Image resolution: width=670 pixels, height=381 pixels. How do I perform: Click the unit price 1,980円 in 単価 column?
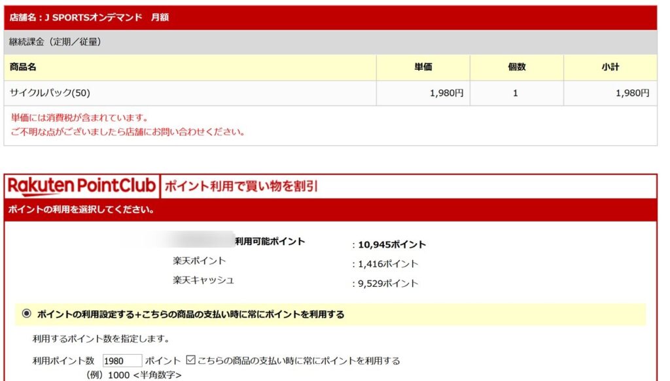pyautogui.click(x=446, y=93)
